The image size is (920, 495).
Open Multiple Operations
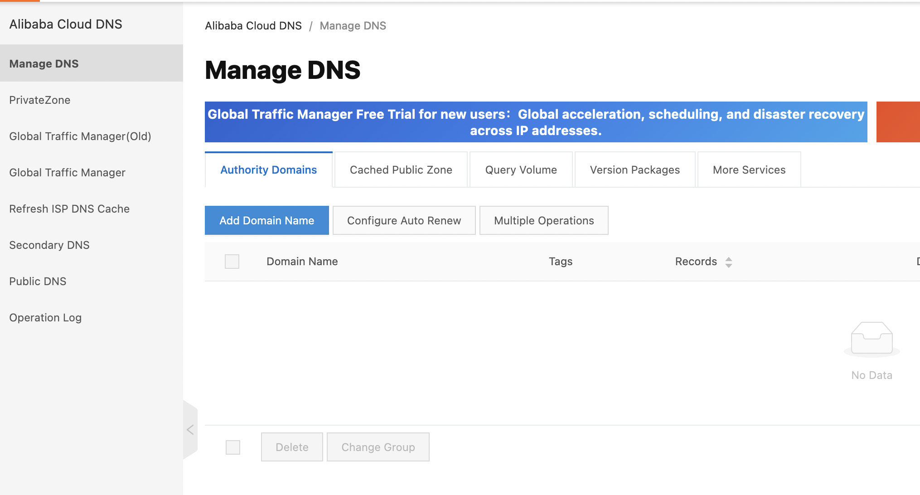(544, 220)
